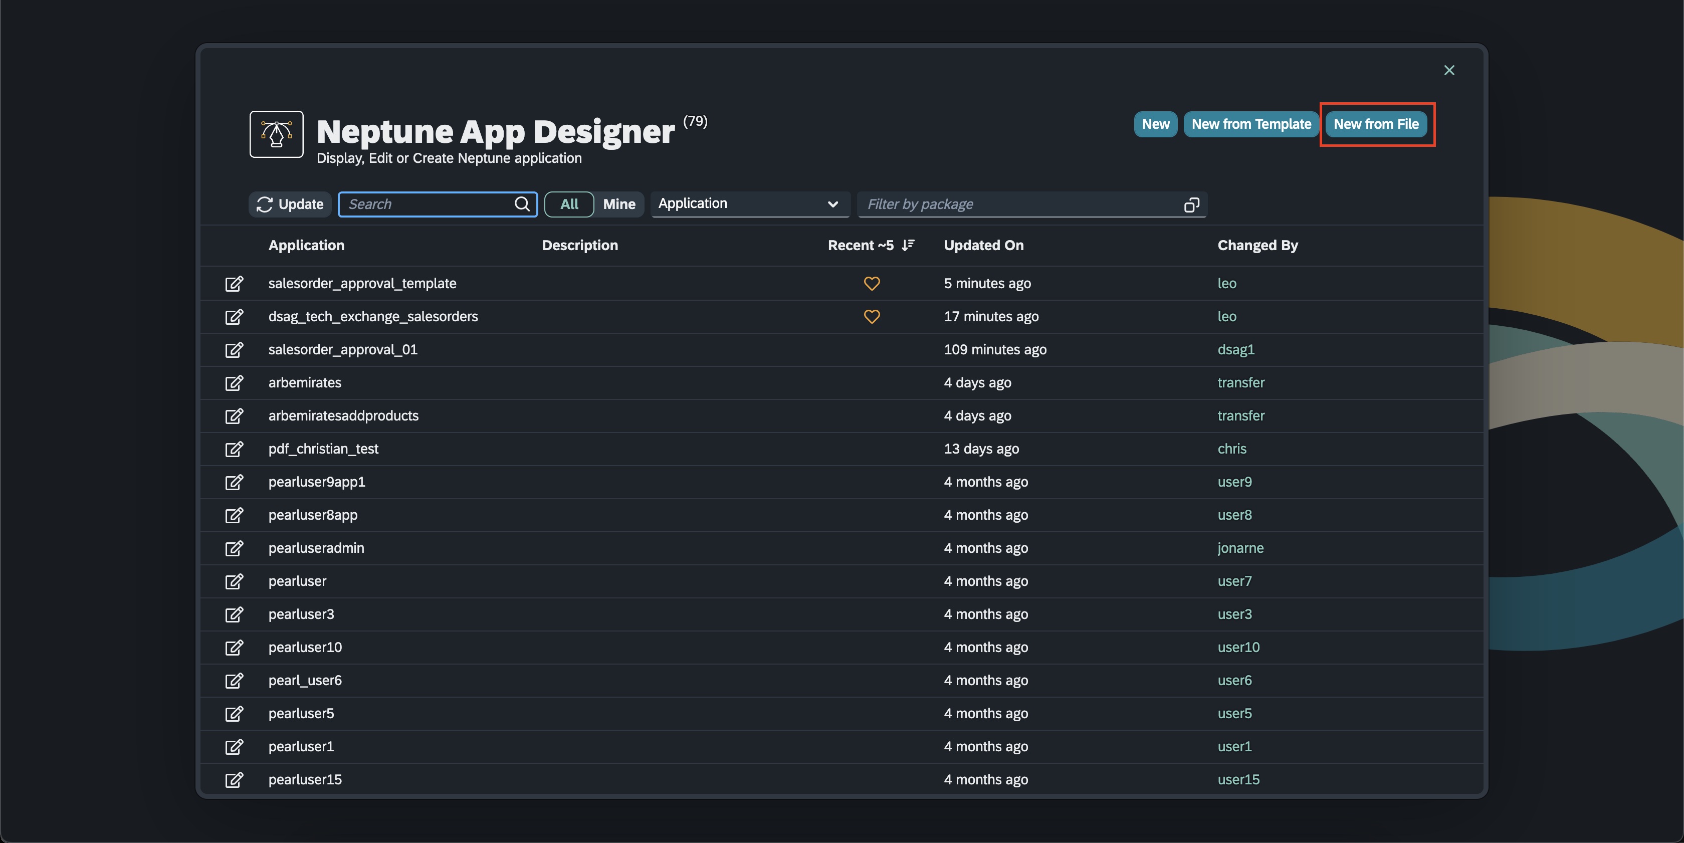
Task: Click into the Search input field
Action: coord(428,204)
